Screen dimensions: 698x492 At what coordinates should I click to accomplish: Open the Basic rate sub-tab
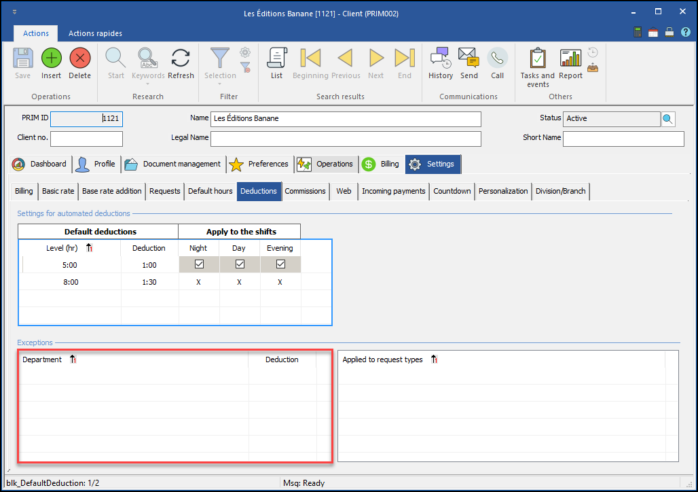(58, 191)
